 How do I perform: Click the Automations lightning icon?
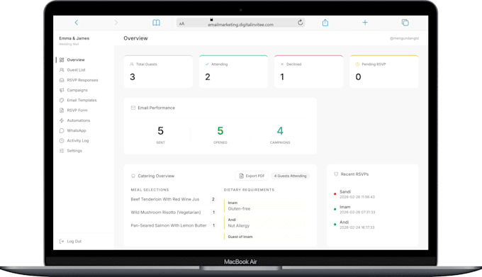[62, 120]
